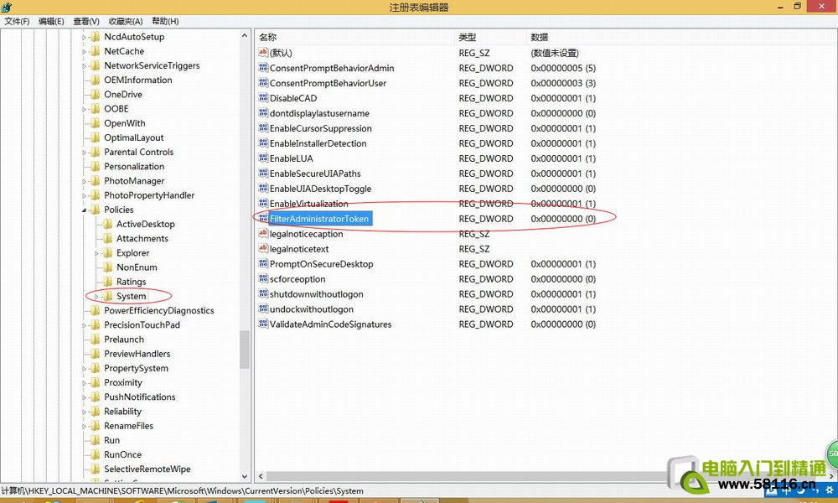
Task: Select the EnableUIADesktopToggle value name
Action: (320, 189)
